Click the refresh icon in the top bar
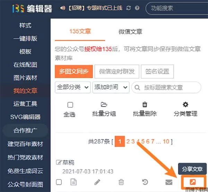 [x=128, y=8]
